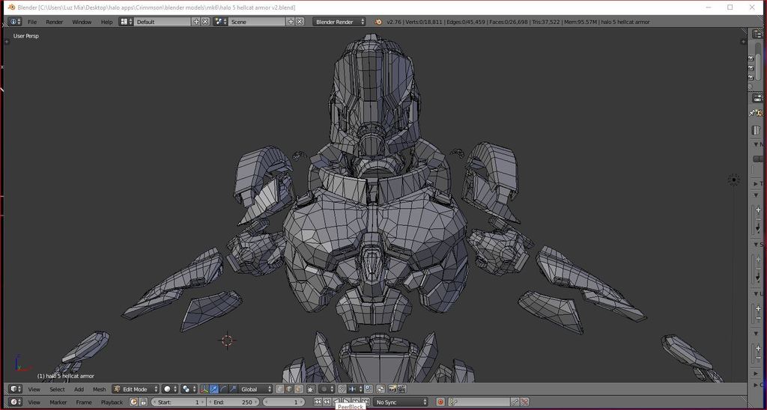
Task: Open the Blender Render engine dropdown
Action: click(339, 22)
